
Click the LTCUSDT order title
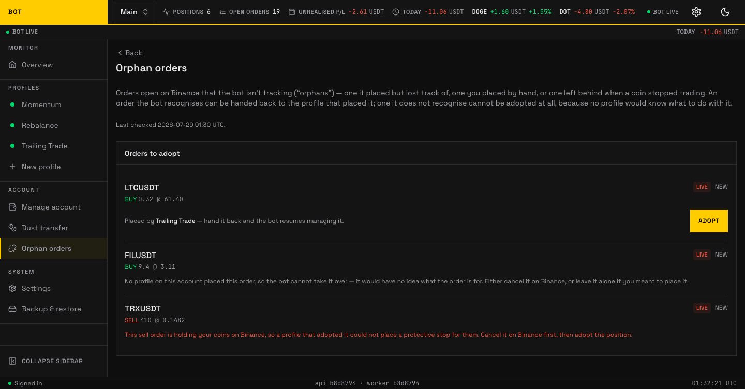pos(142,188)
